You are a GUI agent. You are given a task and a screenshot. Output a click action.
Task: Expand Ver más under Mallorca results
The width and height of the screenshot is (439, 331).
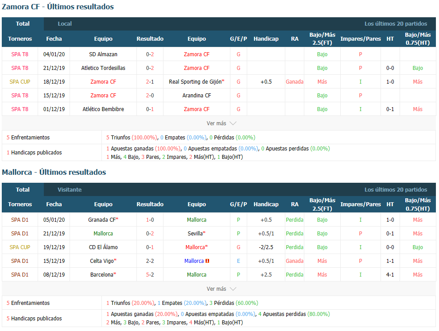pos(221,289)
